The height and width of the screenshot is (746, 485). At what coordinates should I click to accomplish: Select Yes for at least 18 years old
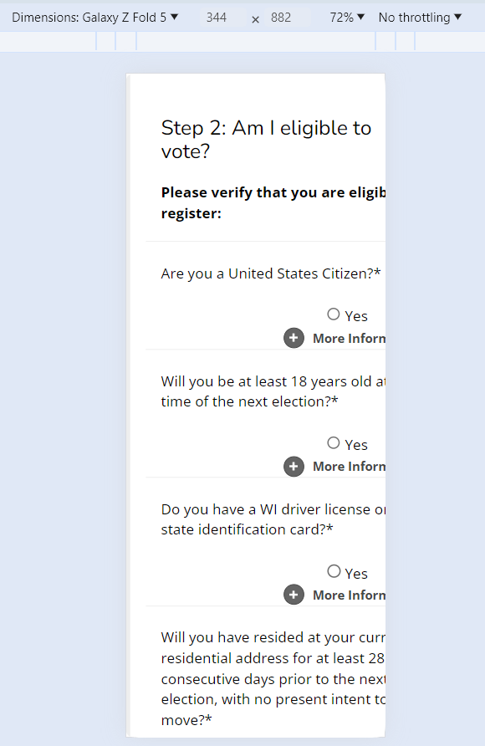tap(334, 443)
